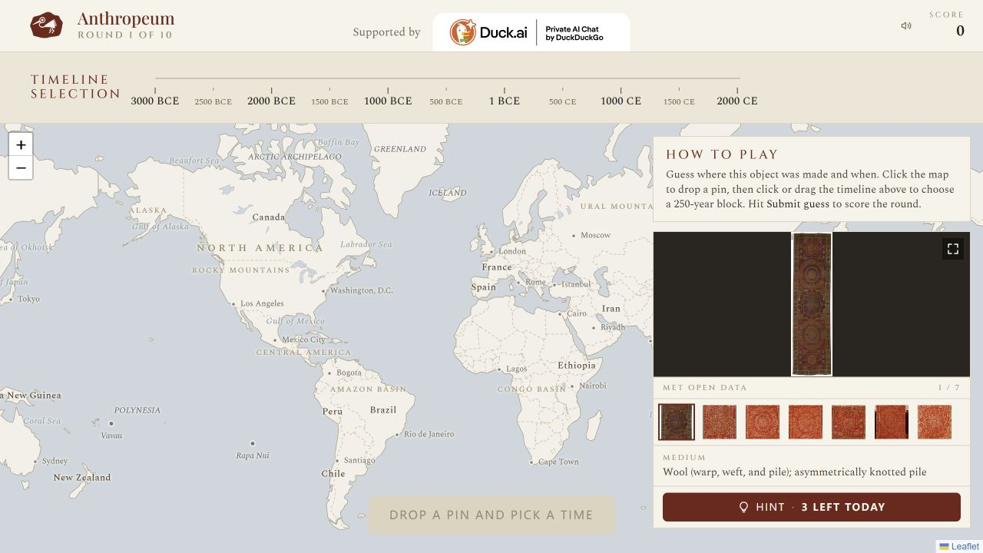Click the Drop a Pin submit button

click(491, 515)
